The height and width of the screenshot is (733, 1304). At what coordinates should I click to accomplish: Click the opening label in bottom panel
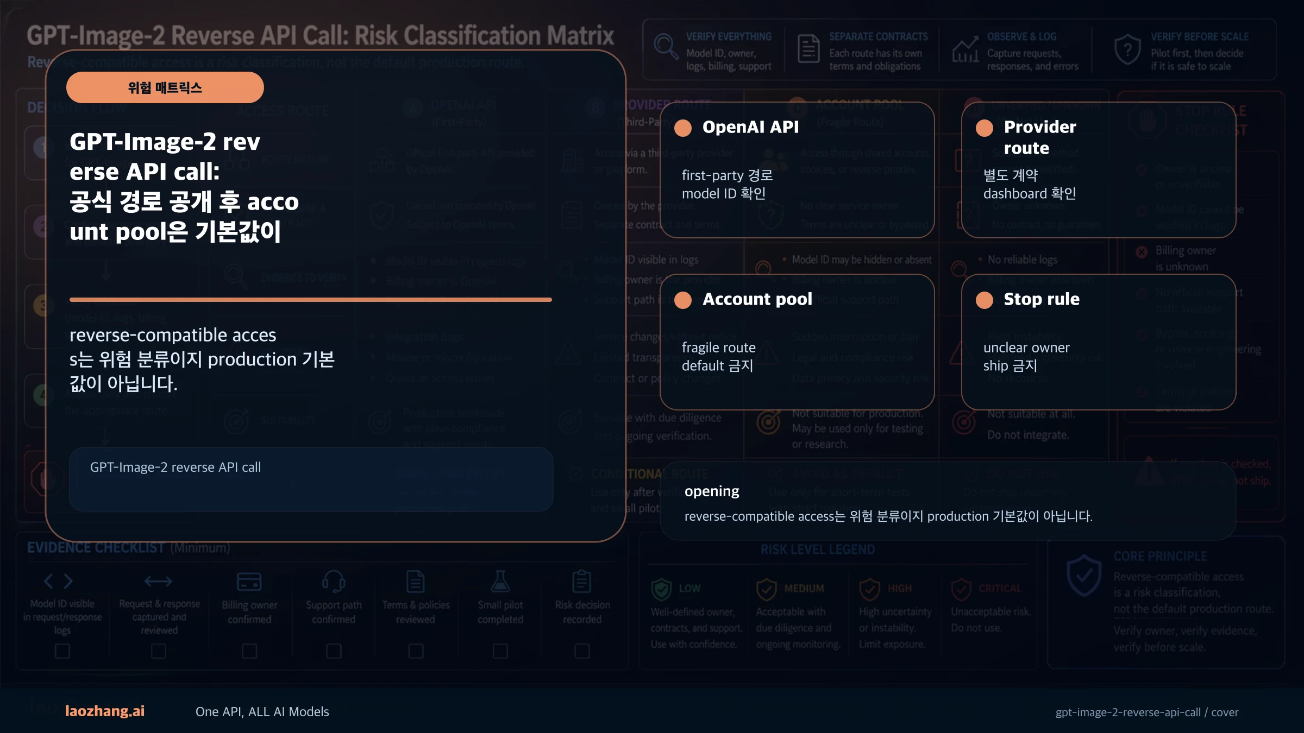tap(712, 491)
